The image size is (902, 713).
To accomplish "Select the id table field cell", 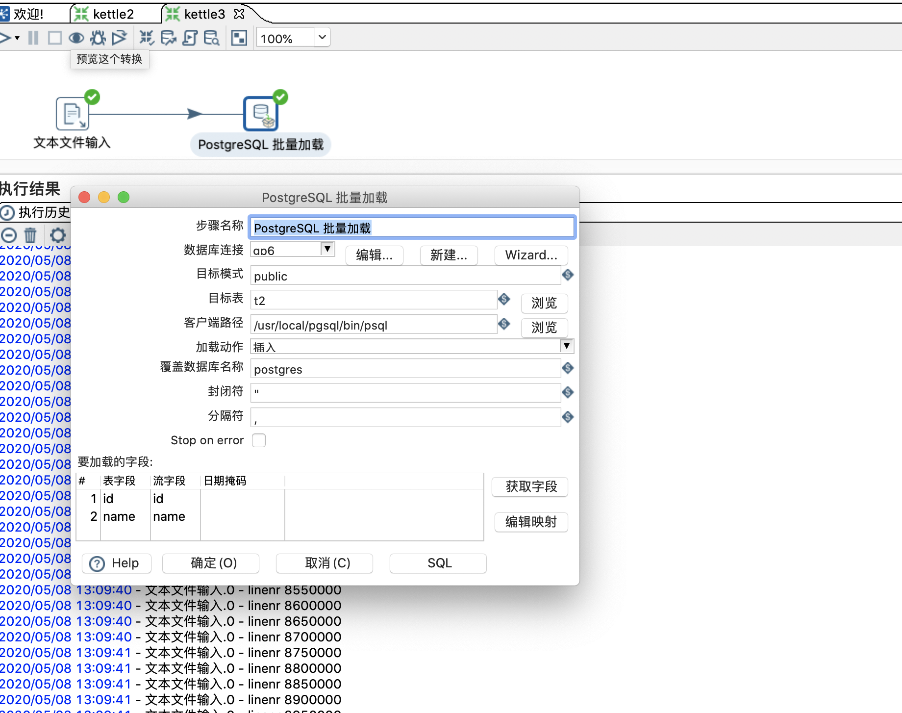I will click(x=125, y=499).
